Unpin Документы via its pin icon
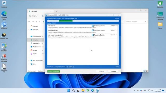The width and height of the screenshot is (166, 93). (43, 43)
